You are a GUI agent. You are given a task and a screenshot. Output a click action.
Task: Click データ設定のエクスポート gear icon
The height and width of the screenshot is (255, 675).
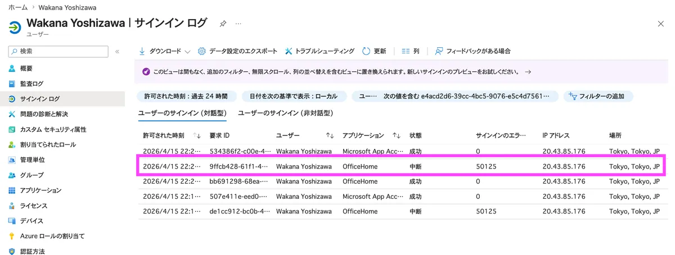(202, 51)
